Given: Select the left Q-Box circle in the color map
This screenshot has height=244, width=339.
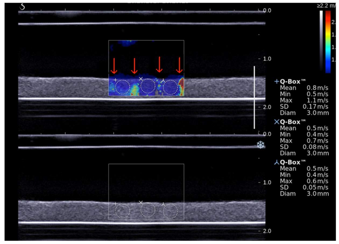Looking at the screenshot, I should point(122,87).
